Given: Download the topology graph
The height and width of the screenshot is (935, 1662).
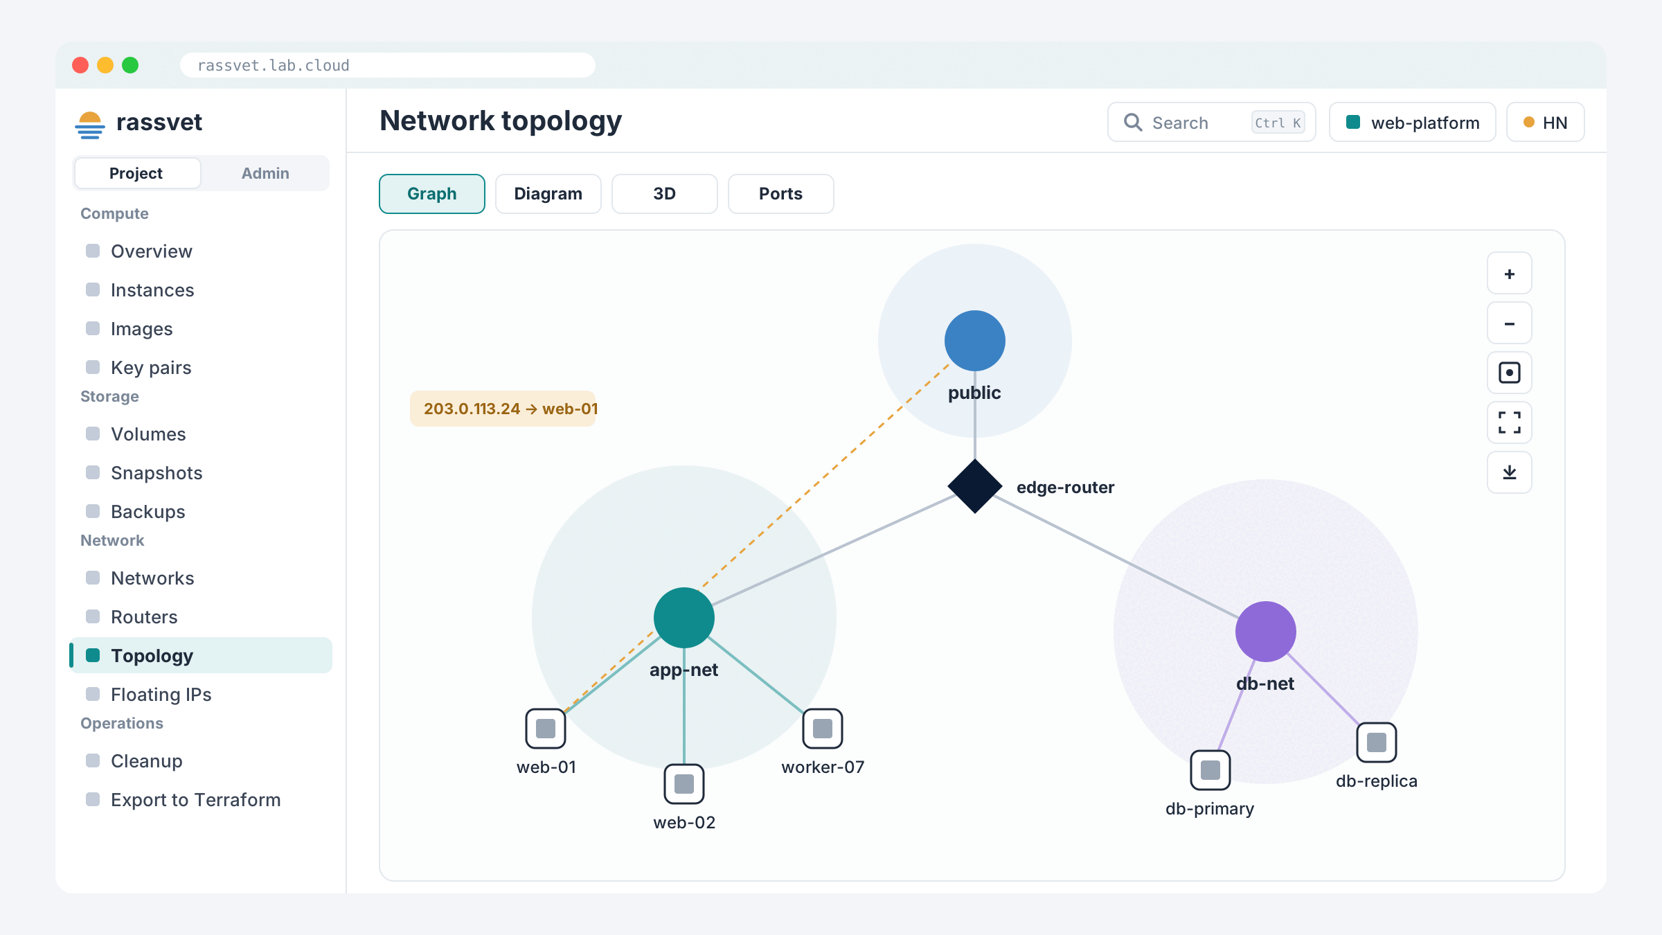Looking at the screenshot, I should [x=1509, y=473].
